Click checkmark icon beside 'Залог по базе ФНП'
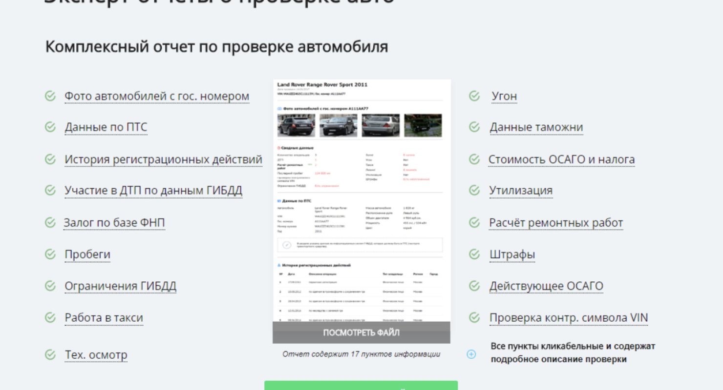This screenshot has width=723, height=390. [x=50, y=222]
